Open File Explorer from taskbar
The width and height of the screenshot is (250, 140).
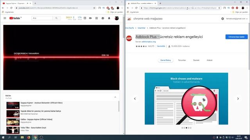click(22, 137)
